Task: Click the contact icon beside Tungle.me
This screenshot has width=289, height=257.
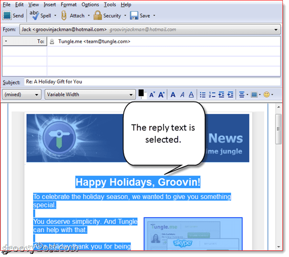Action: 52,42
